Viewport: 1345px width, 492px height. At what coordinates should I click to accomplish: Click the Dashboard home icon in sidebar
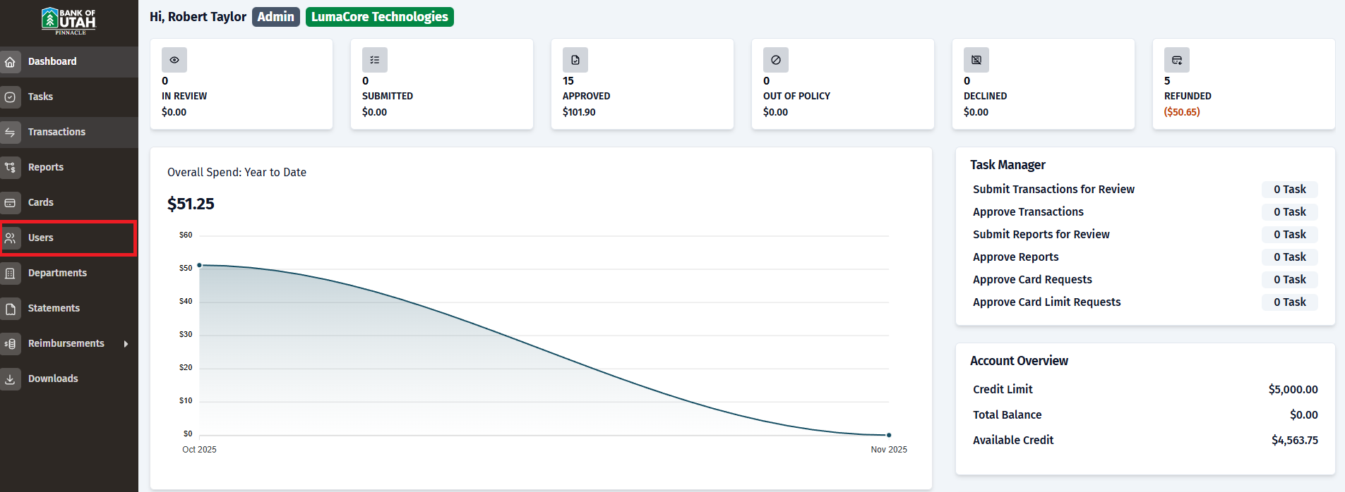pyautogui.click(x=10, y=62)
